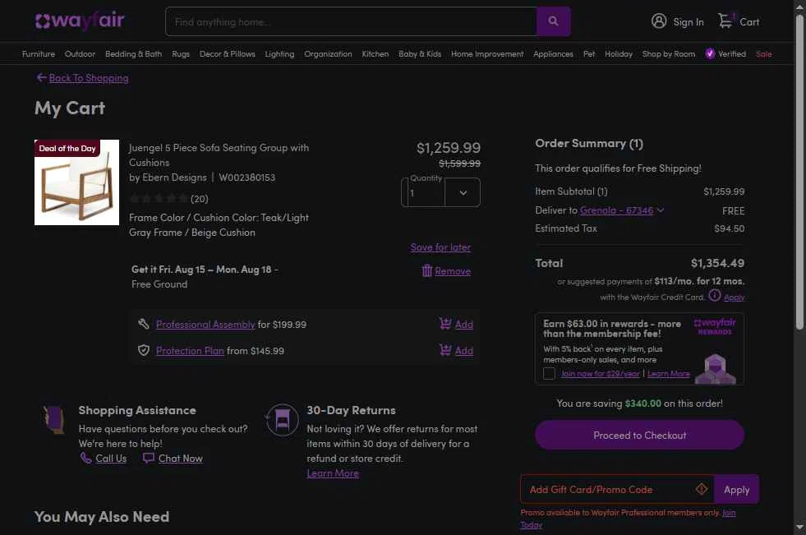Click the wrench icon beside Professional Assembly
The height and width of the screenshot is (535, 806).
point(144,324)
